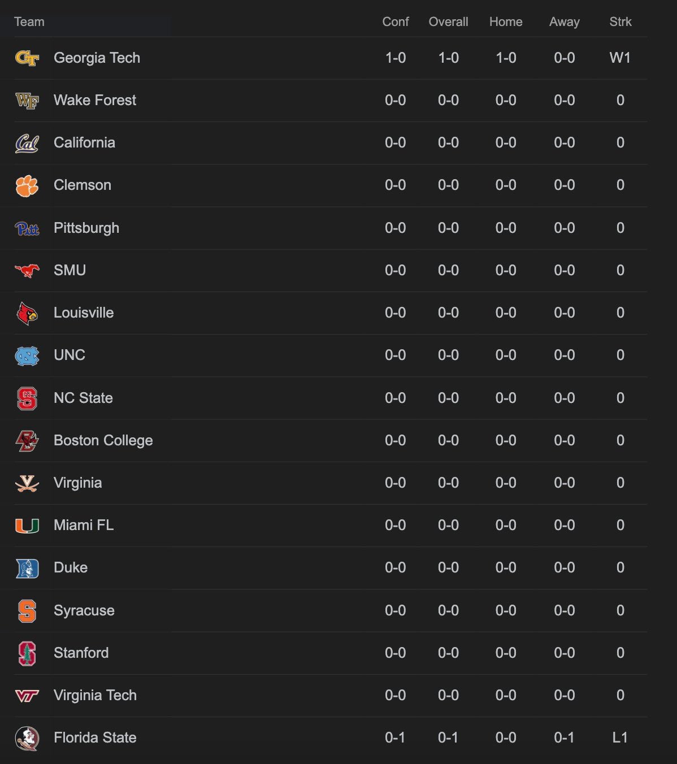Click the UNC logo icon
Viewport: 677px width, 764px height.
27,355
